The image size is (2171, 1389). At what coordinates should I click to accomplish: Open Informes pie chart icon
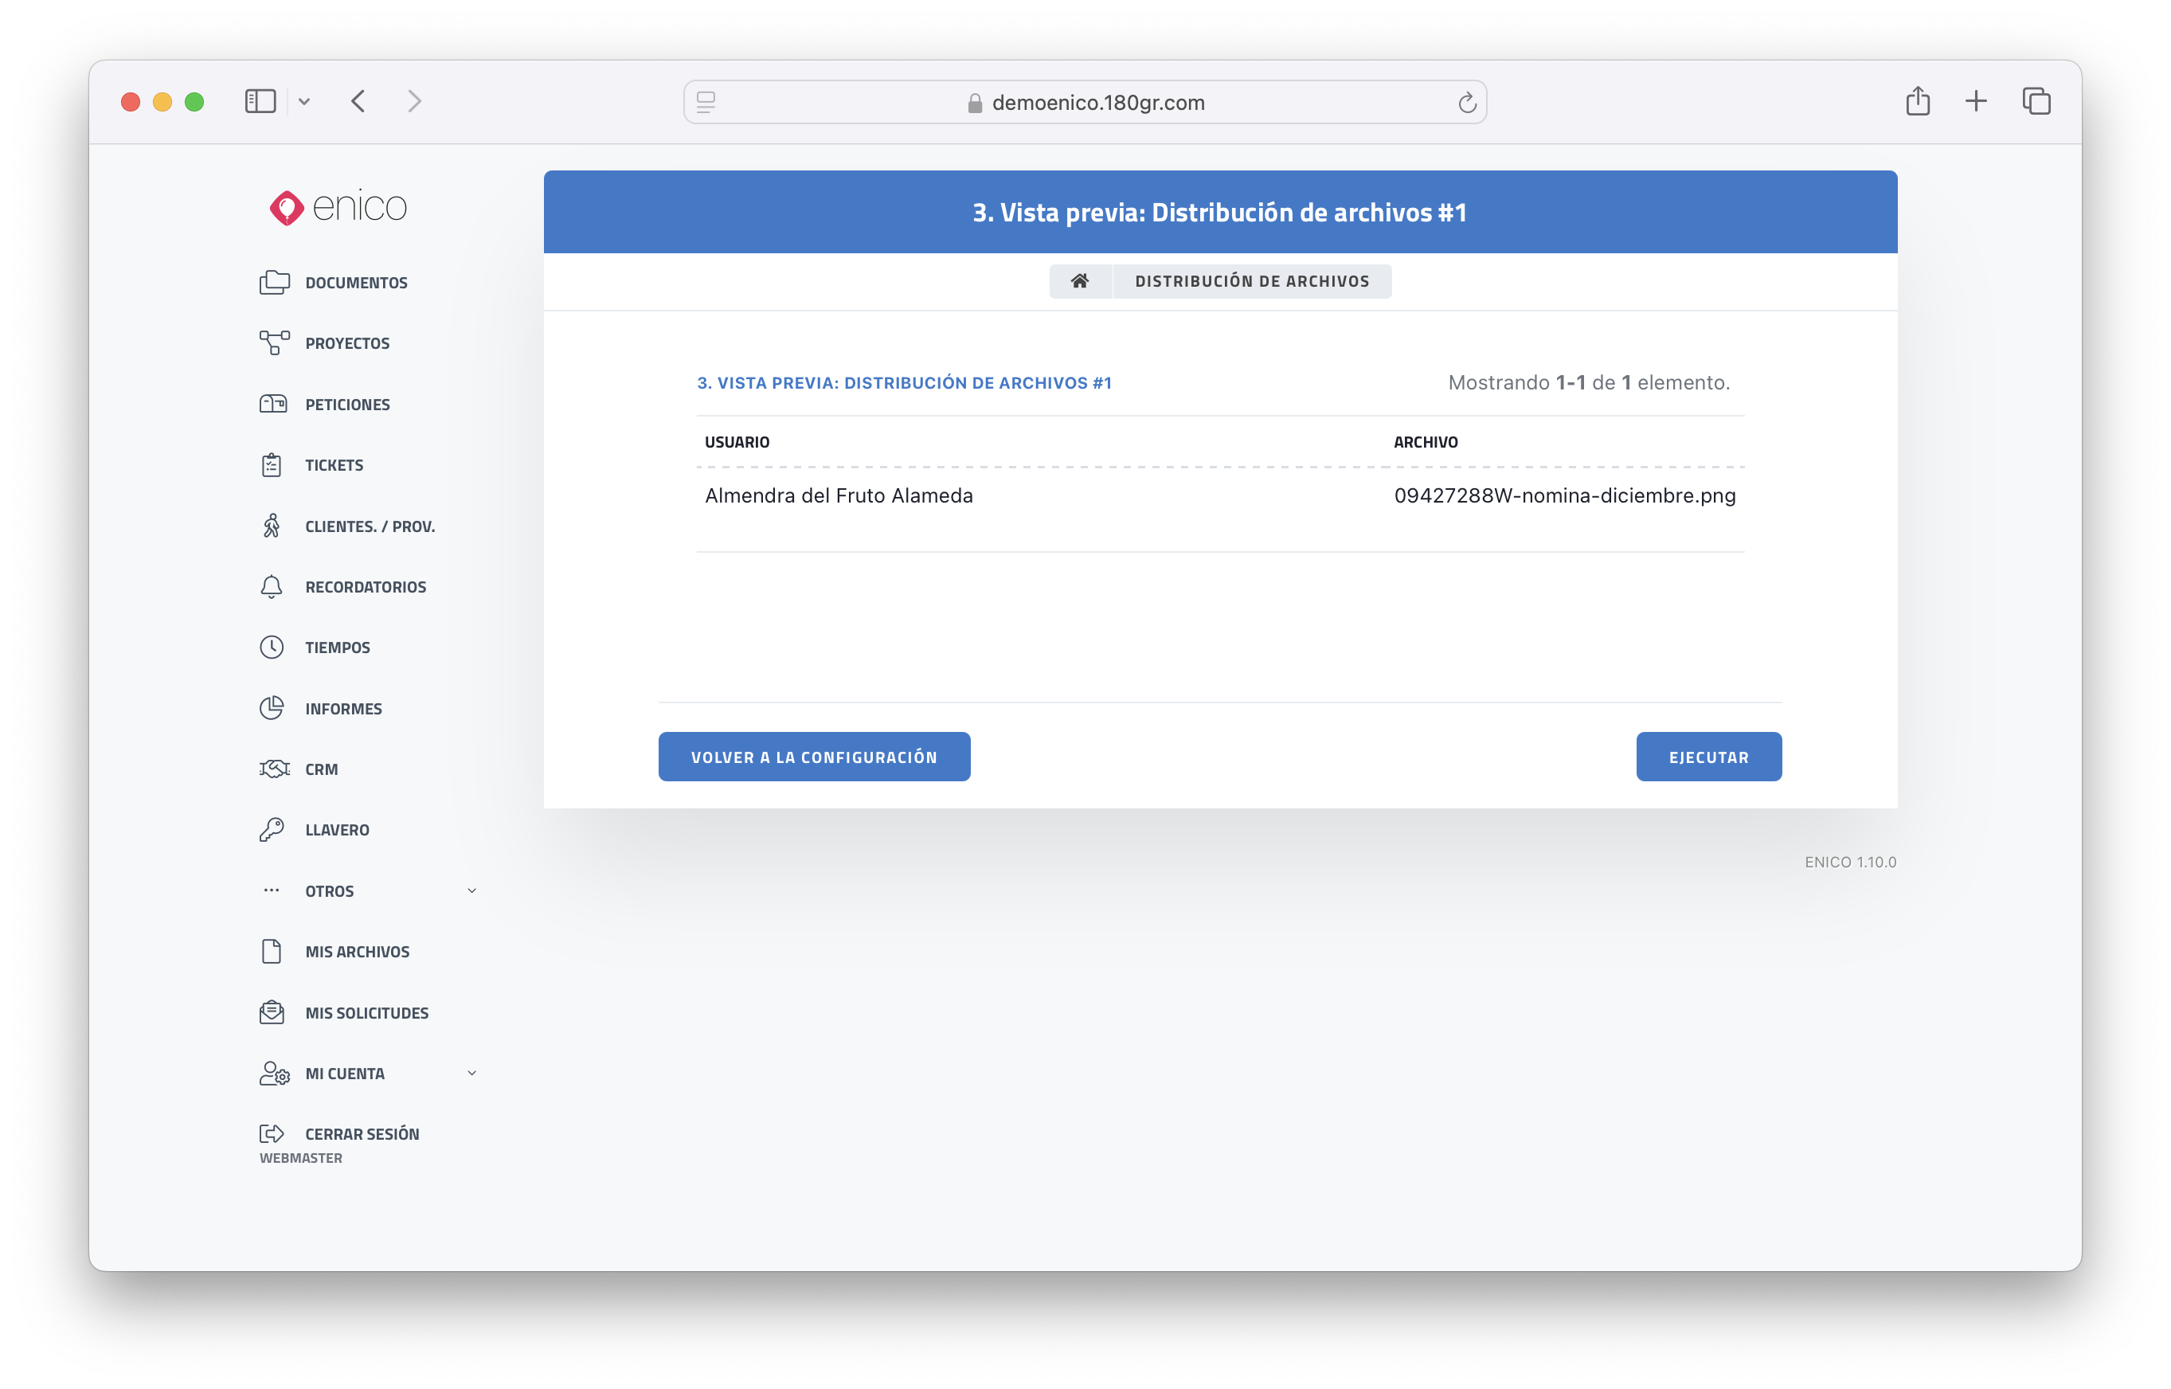(x=272, y=708)
